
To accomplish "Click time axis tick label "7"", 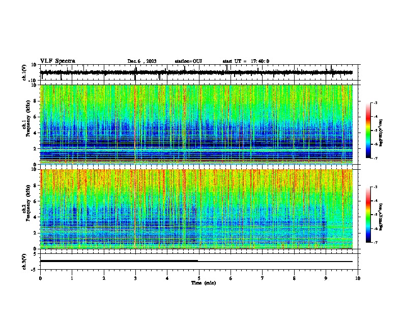I will tap(263, 278).
